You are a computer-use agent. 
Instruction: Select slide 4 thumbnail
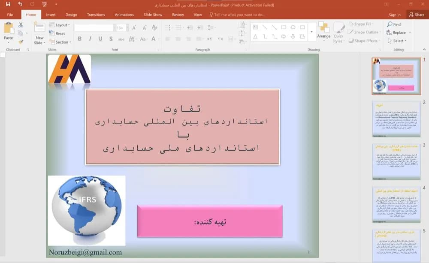pos(396,205)
